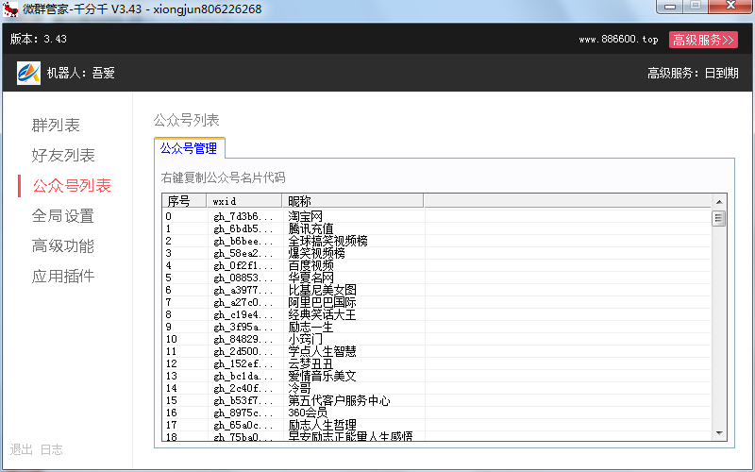Viewport: 755px width, 472px height.
Task: Close the 微群管家 window
Action: click(730, 7)
